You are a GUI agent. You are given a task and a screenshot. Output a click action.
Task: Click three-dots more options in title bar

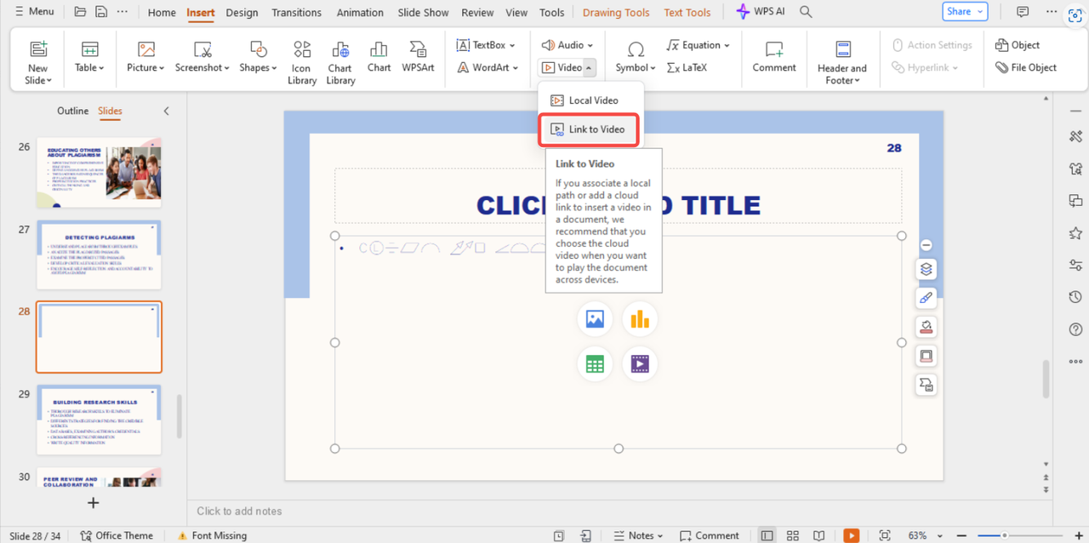point(123,12)
